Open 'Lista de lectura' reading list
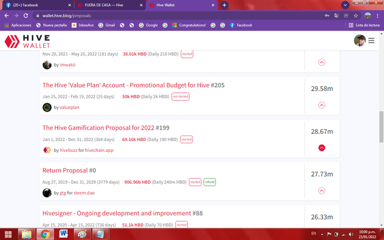Screen dimensions: 384x240 click(x=364, y=25)
